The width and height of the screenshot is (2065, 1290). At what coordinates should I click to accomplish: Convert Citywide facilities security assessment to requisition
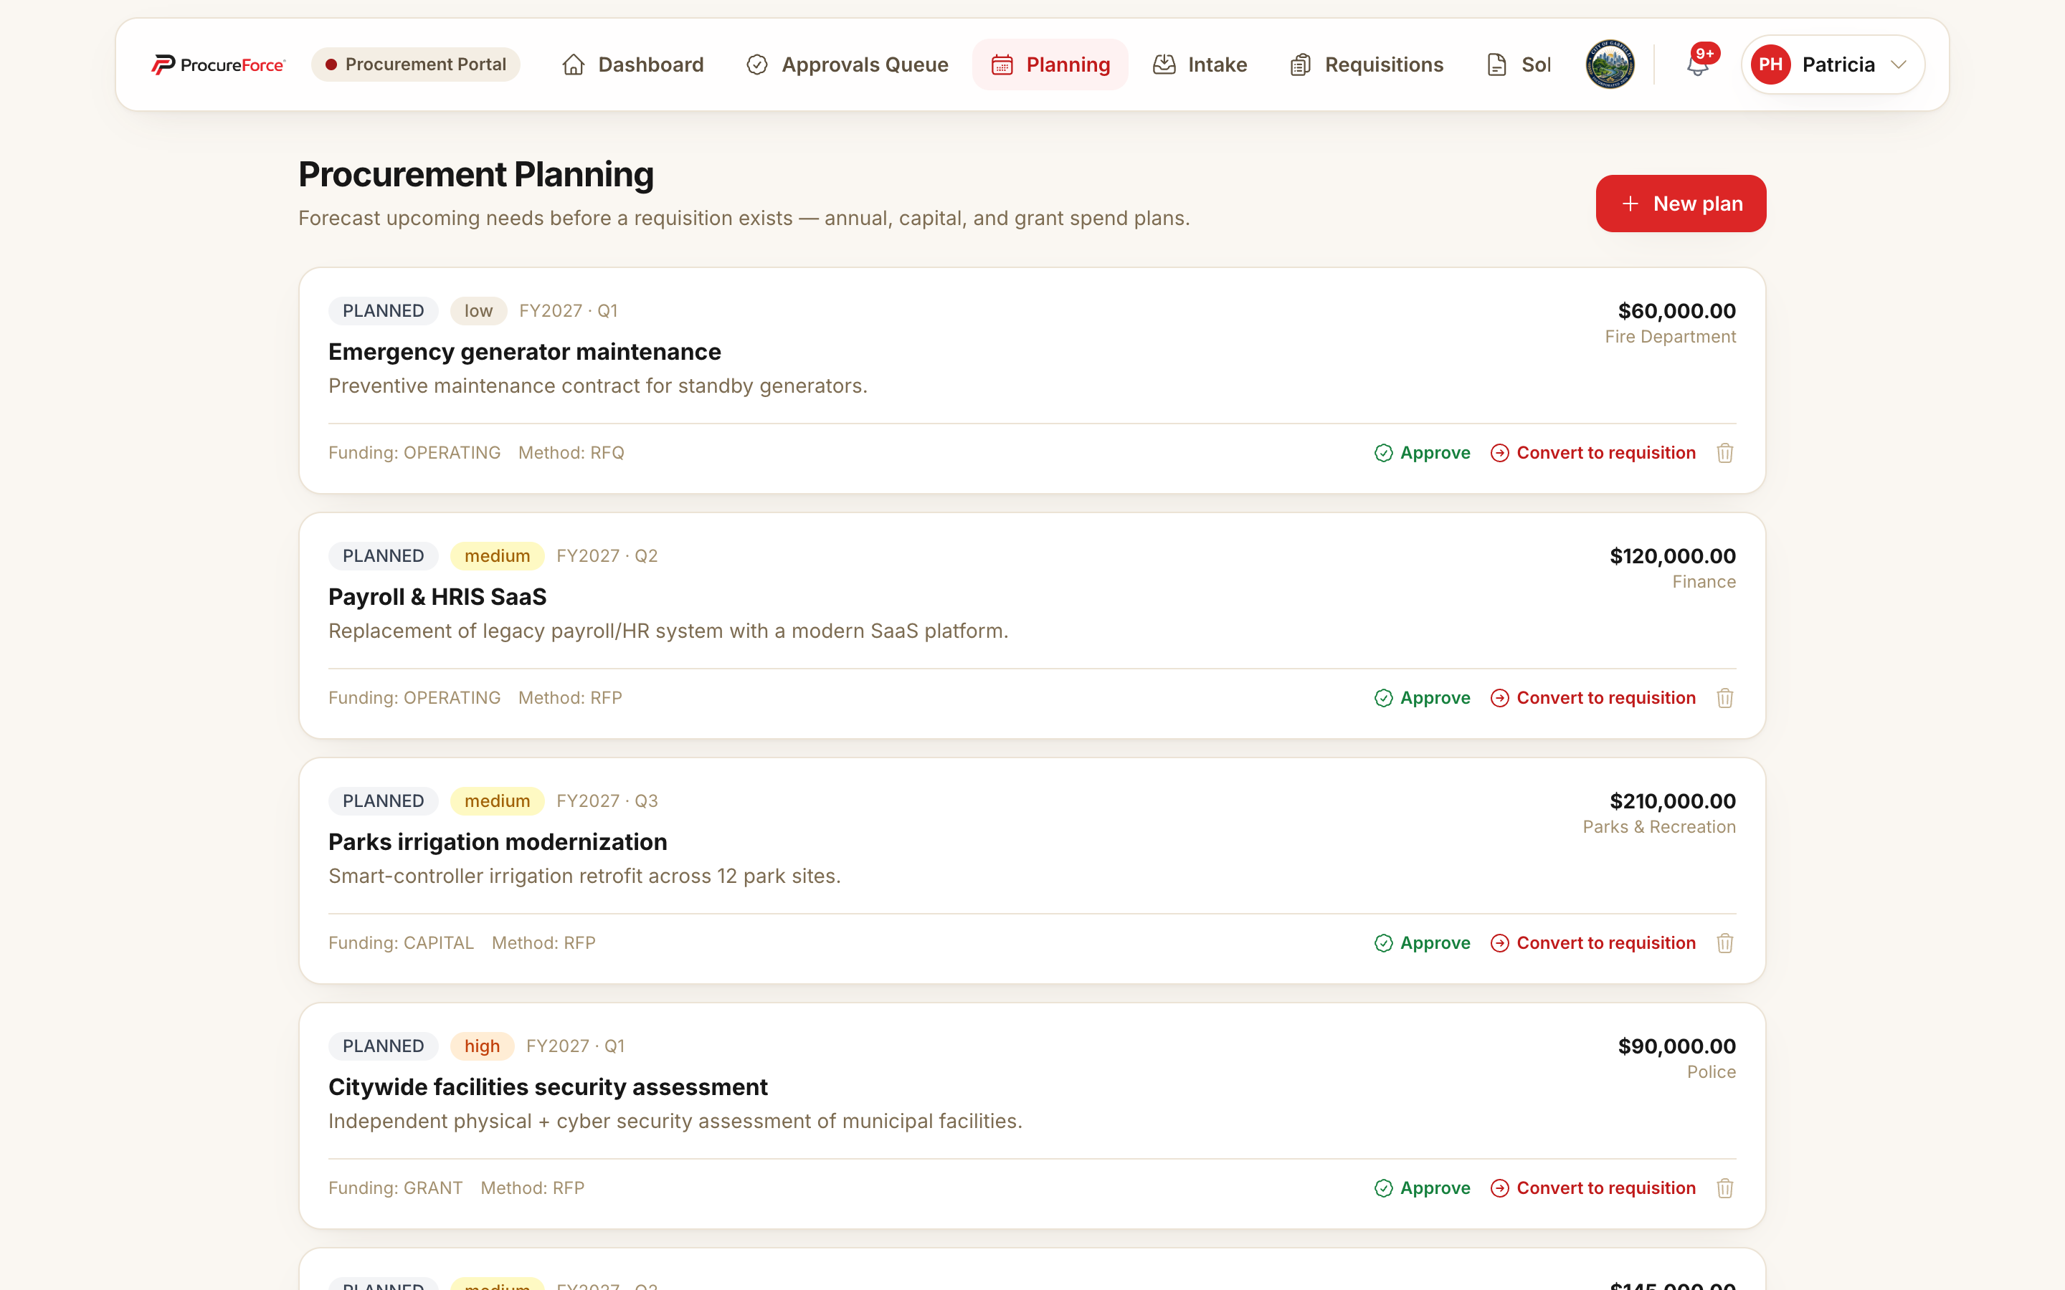click(1593, 1188)
